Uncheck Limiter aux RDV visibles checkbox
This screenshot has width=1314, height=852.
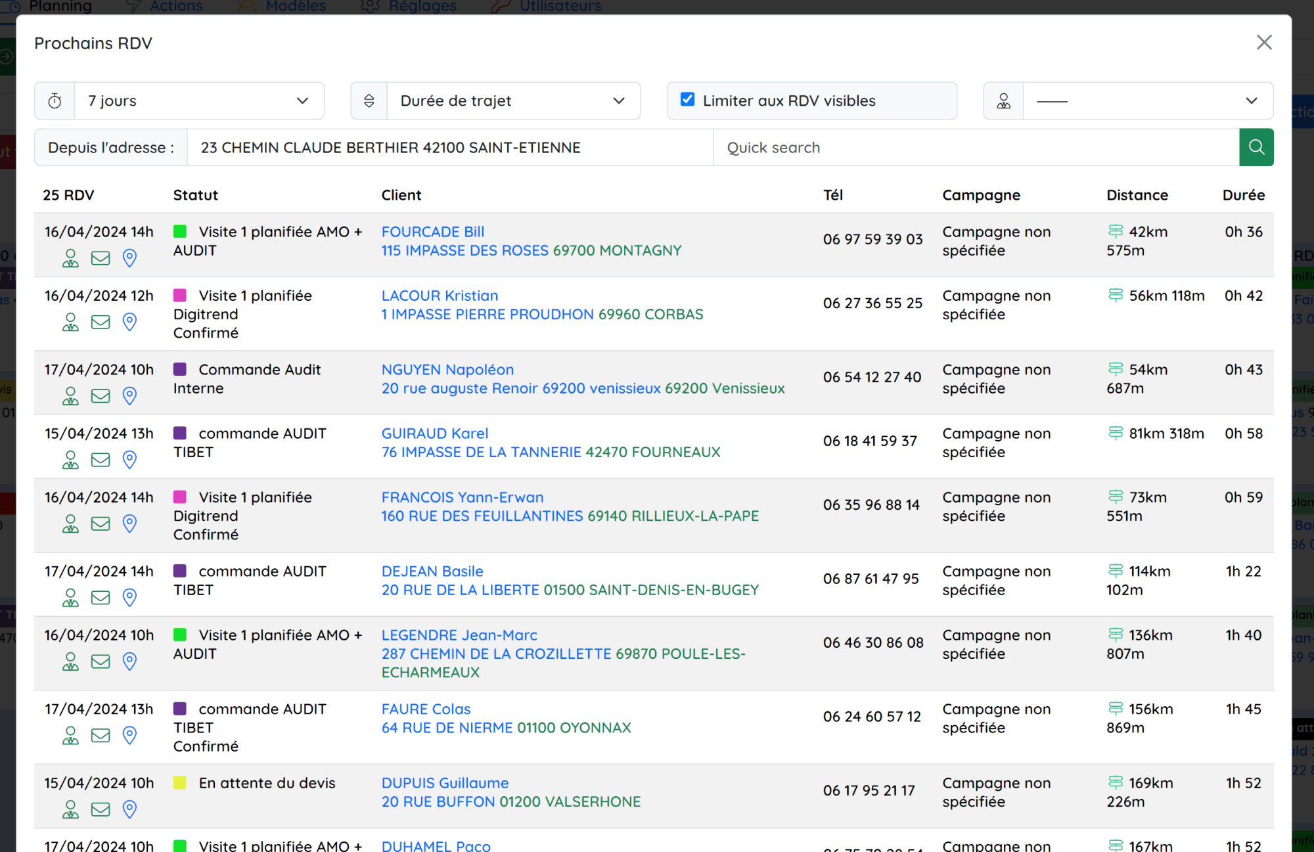pos(687,100)
